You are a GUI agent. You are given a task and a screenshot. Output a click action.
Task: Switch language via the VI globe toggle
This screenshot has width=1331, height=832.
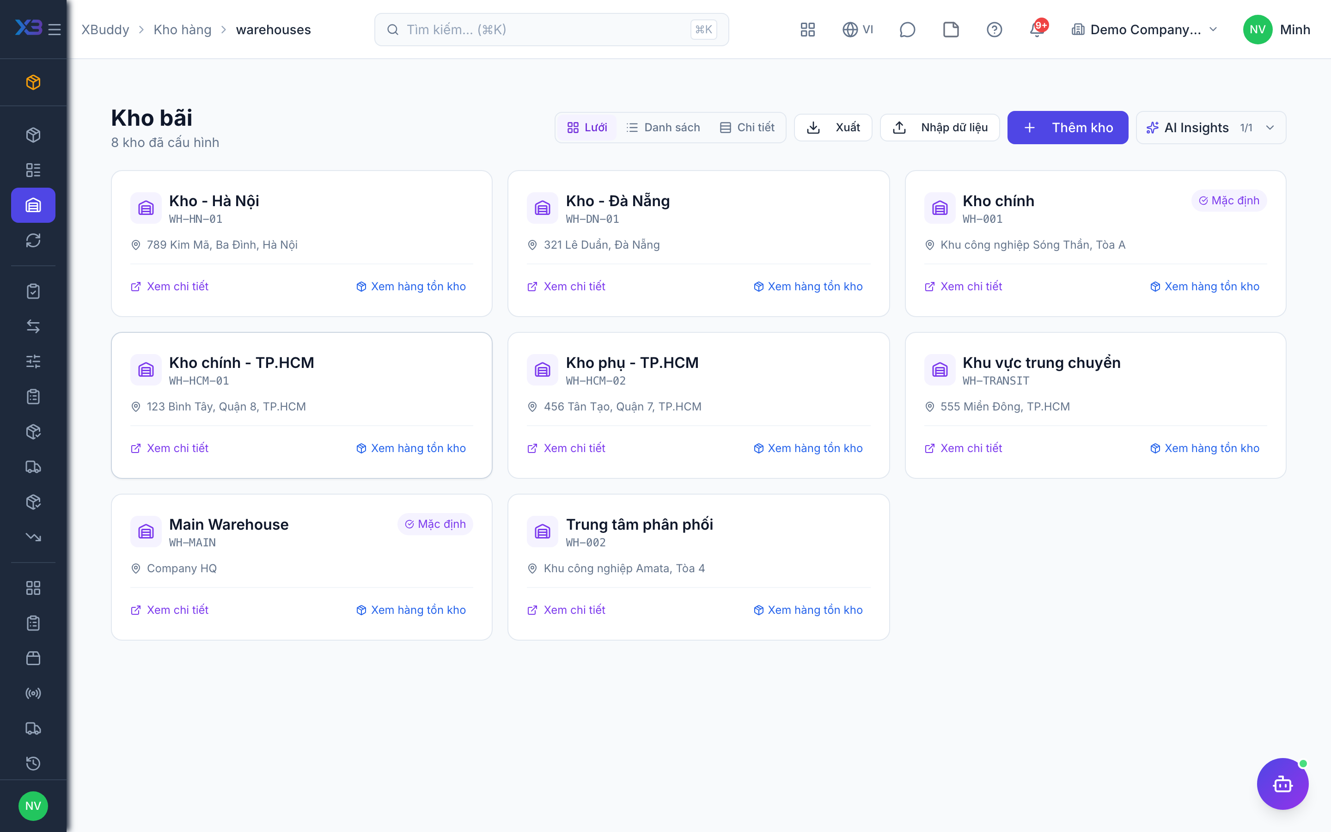857,29
